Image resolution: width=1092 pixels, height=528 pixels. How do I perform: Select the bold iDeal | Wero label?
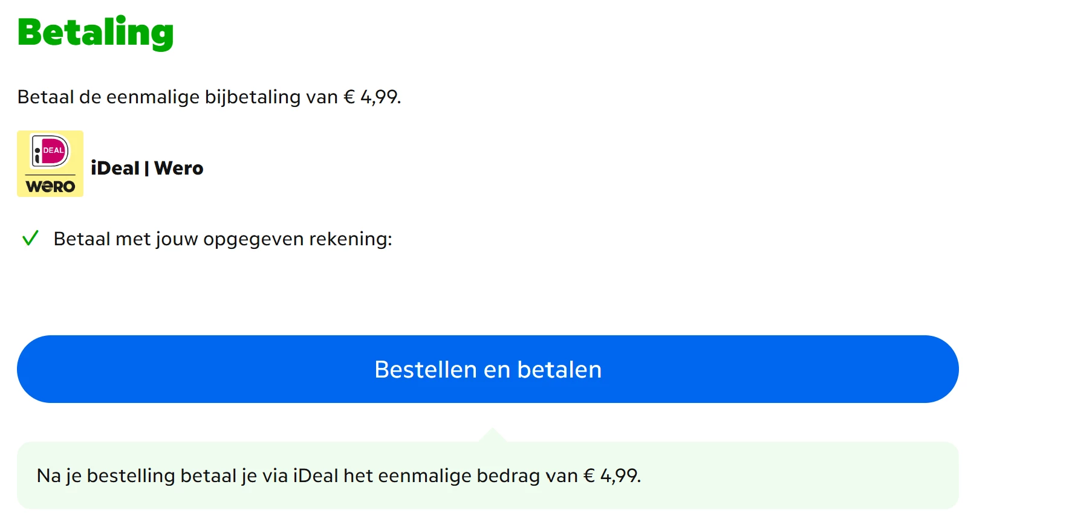pos(147,168)
